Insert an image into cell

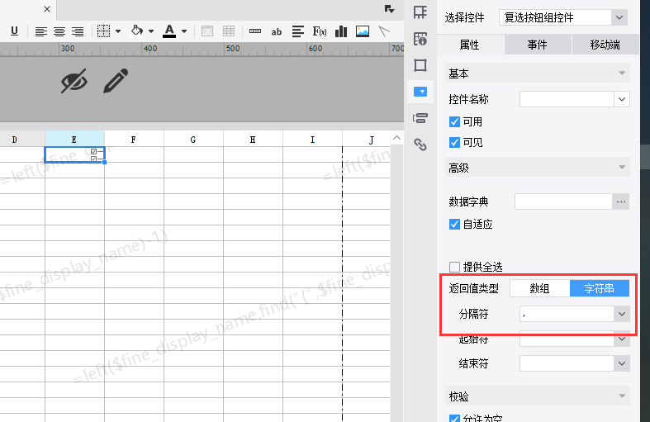pos(363,31)
